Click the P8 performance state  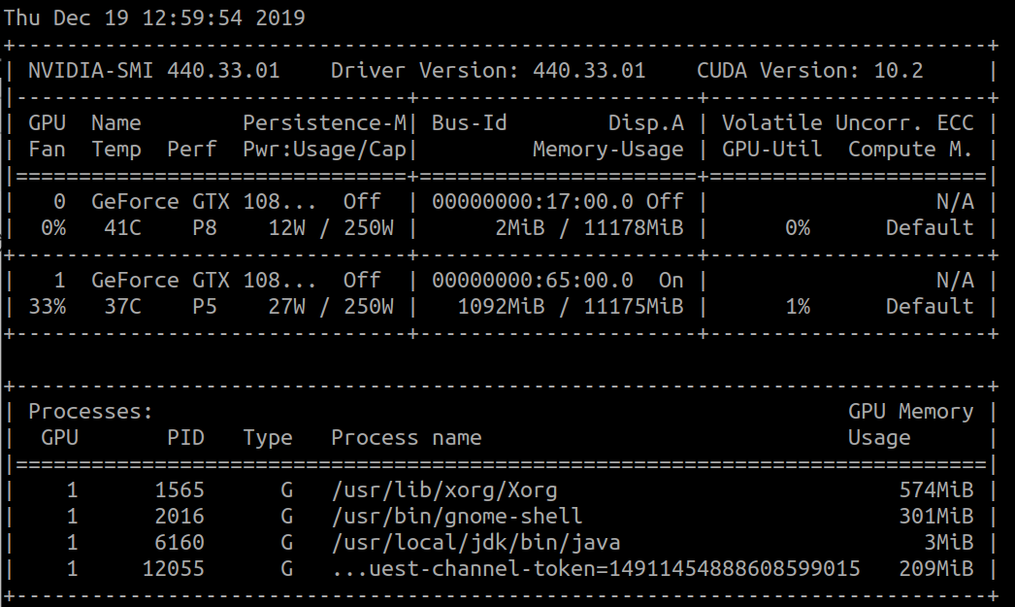(205, 227)
